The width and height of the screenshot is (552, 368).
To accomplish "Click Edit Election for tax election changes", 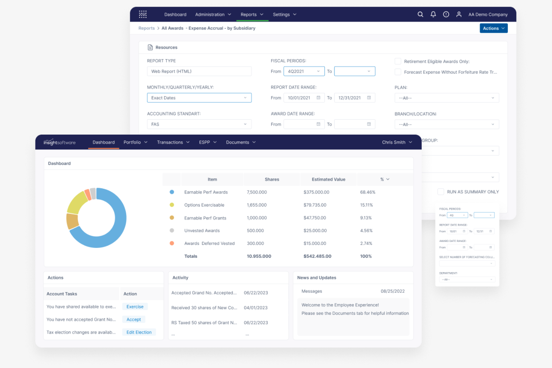I will coord(139,332).
